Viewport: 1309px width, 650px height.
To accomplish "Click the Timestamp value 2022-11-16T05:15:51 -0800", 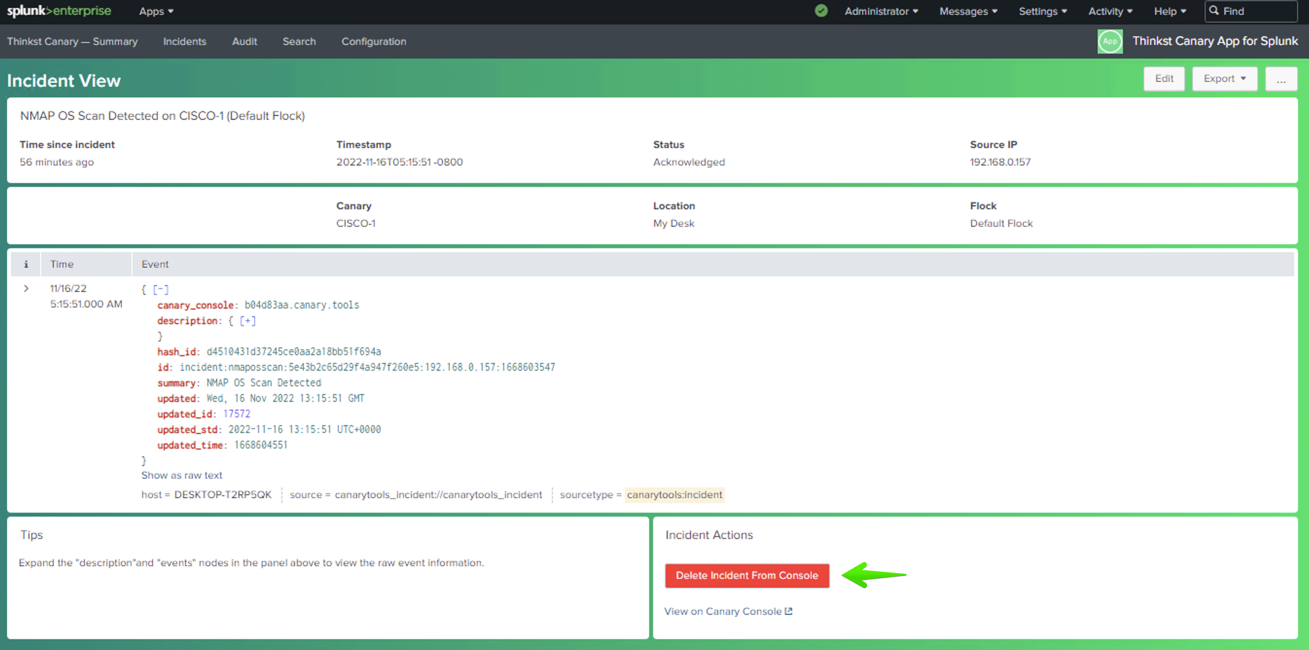I will pos(399,162).
